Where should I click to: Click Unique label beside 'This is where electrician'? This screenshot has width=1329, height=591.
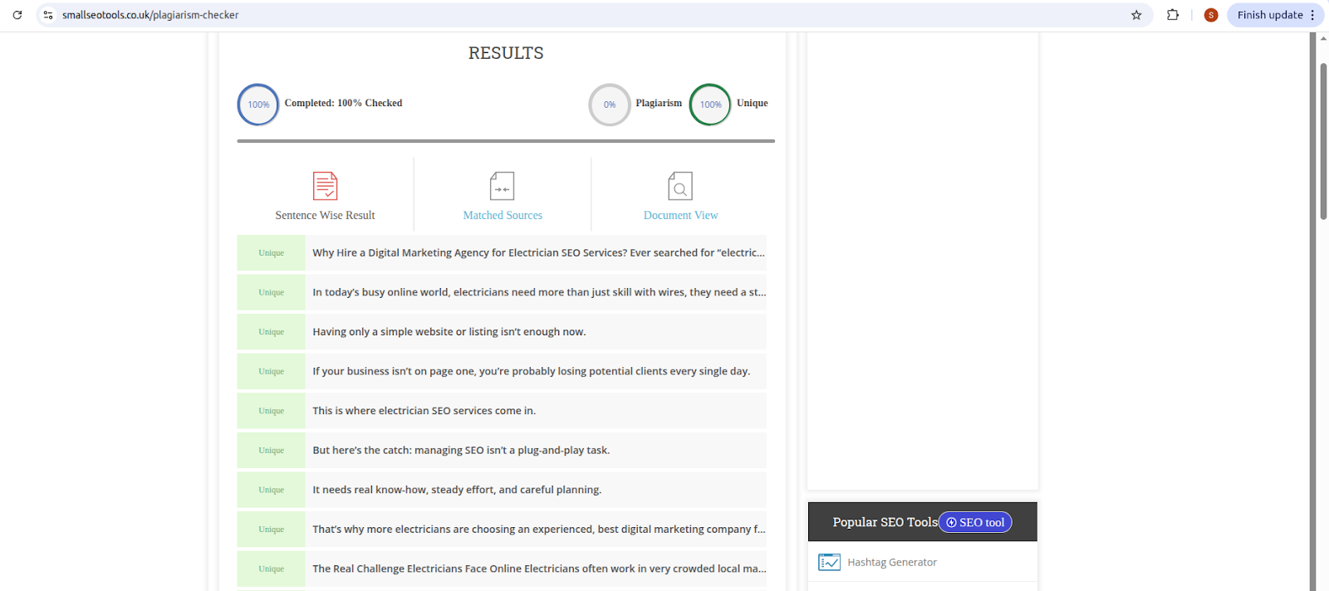coord(271,410)
